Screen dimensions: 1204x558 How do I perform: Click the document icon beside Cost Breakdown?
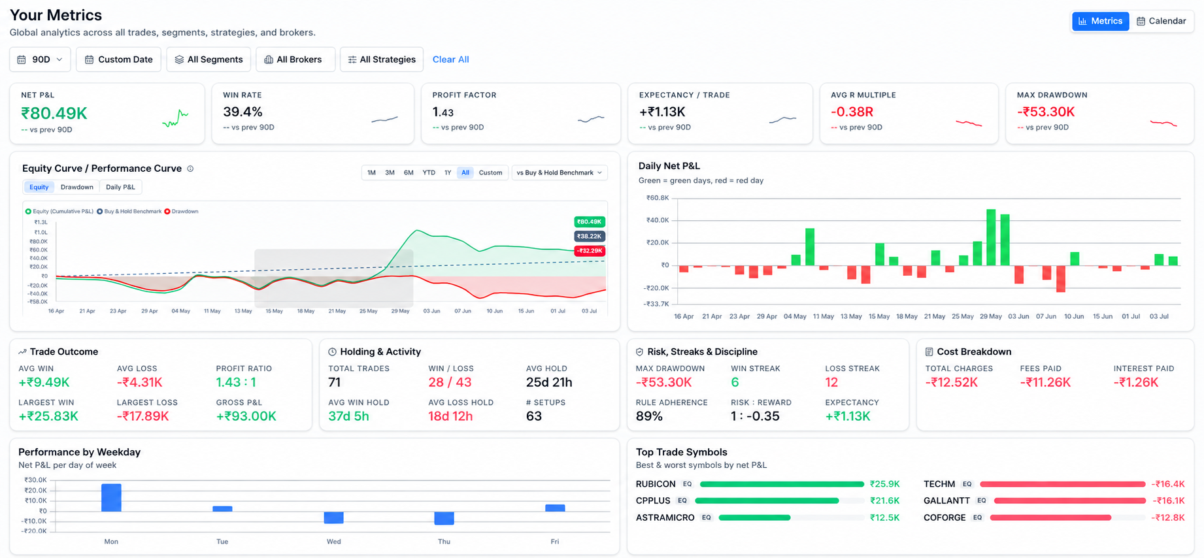pyautogui.click(x=929, y=352)
